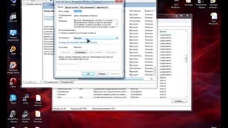Sort by the 'Тип запуска' column header

135,11
